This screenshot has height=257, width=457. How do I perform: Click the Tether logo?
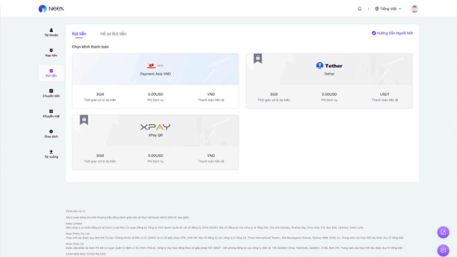click(329, 66)
